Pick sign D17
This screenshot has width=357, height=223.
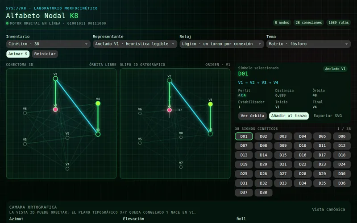(x=322, y=155)
